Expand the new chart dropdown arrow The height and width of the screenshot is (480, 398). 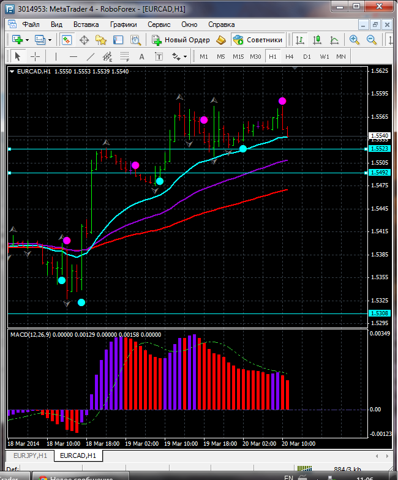click(27, 40)
